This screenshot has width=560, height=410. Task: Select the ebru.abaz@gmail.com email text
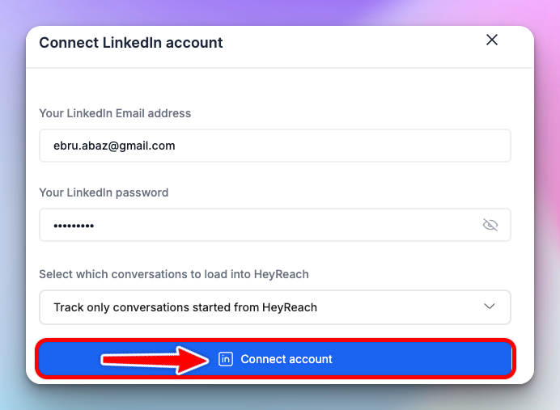pos(114,146)
